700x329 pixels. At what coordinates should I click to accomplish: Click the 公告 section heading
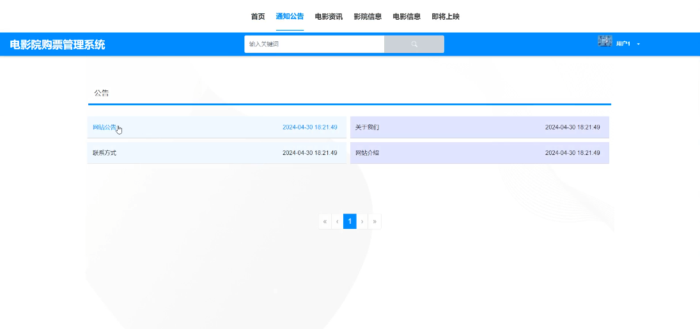(x=102, y=93)
